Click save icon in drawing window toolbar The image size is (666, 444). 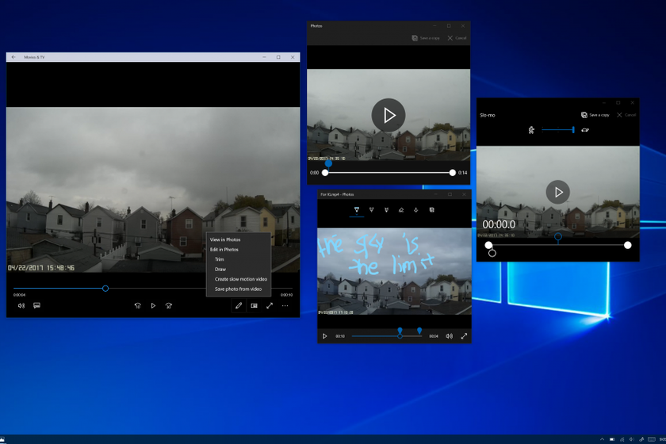(431, 210)
